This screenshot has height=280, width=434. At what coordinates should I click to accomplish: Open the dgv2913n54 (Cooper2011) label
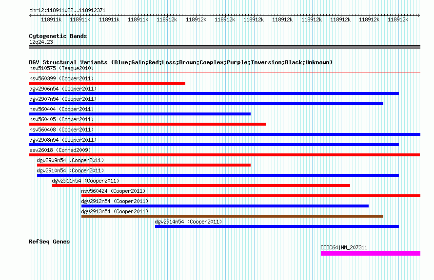pos(115,211)
